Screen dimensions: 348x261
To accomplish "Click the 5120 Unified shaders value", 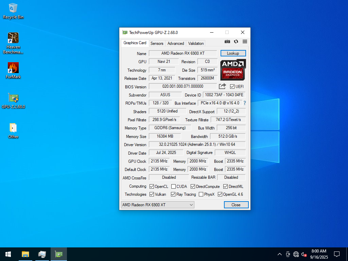I will click(167, 111).
